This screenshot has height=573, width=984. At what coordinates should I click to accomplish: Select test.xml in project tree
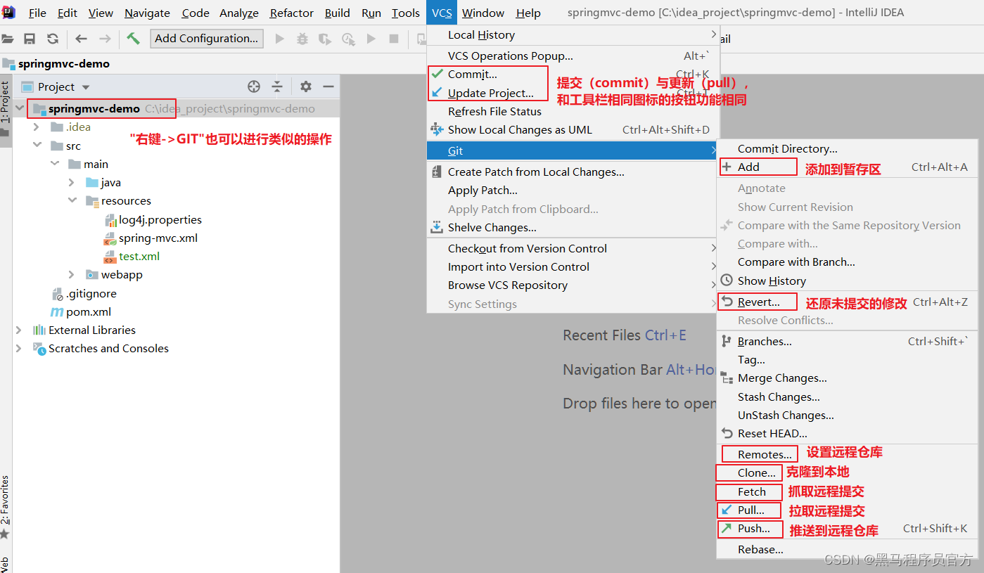pos(139,256)
